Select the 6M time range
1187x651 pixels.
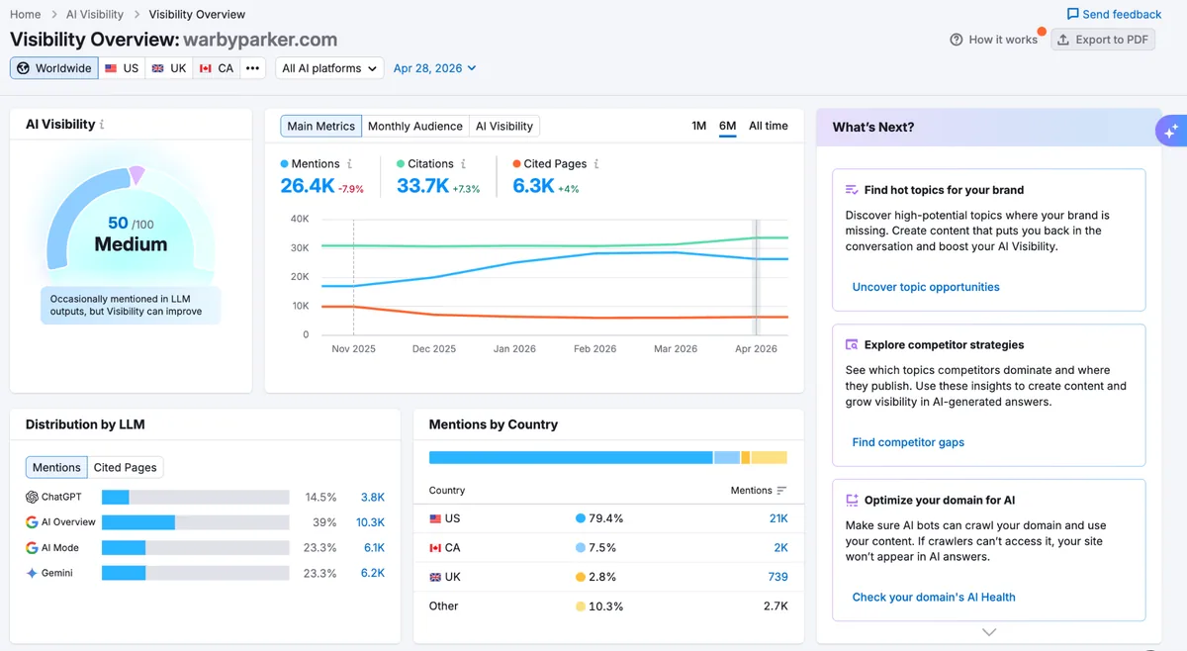coord(728,126)
